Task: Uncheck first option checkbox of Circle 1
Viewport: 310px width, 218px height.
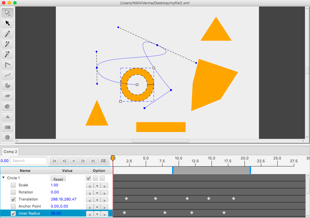Action: [x=89, y=178]
